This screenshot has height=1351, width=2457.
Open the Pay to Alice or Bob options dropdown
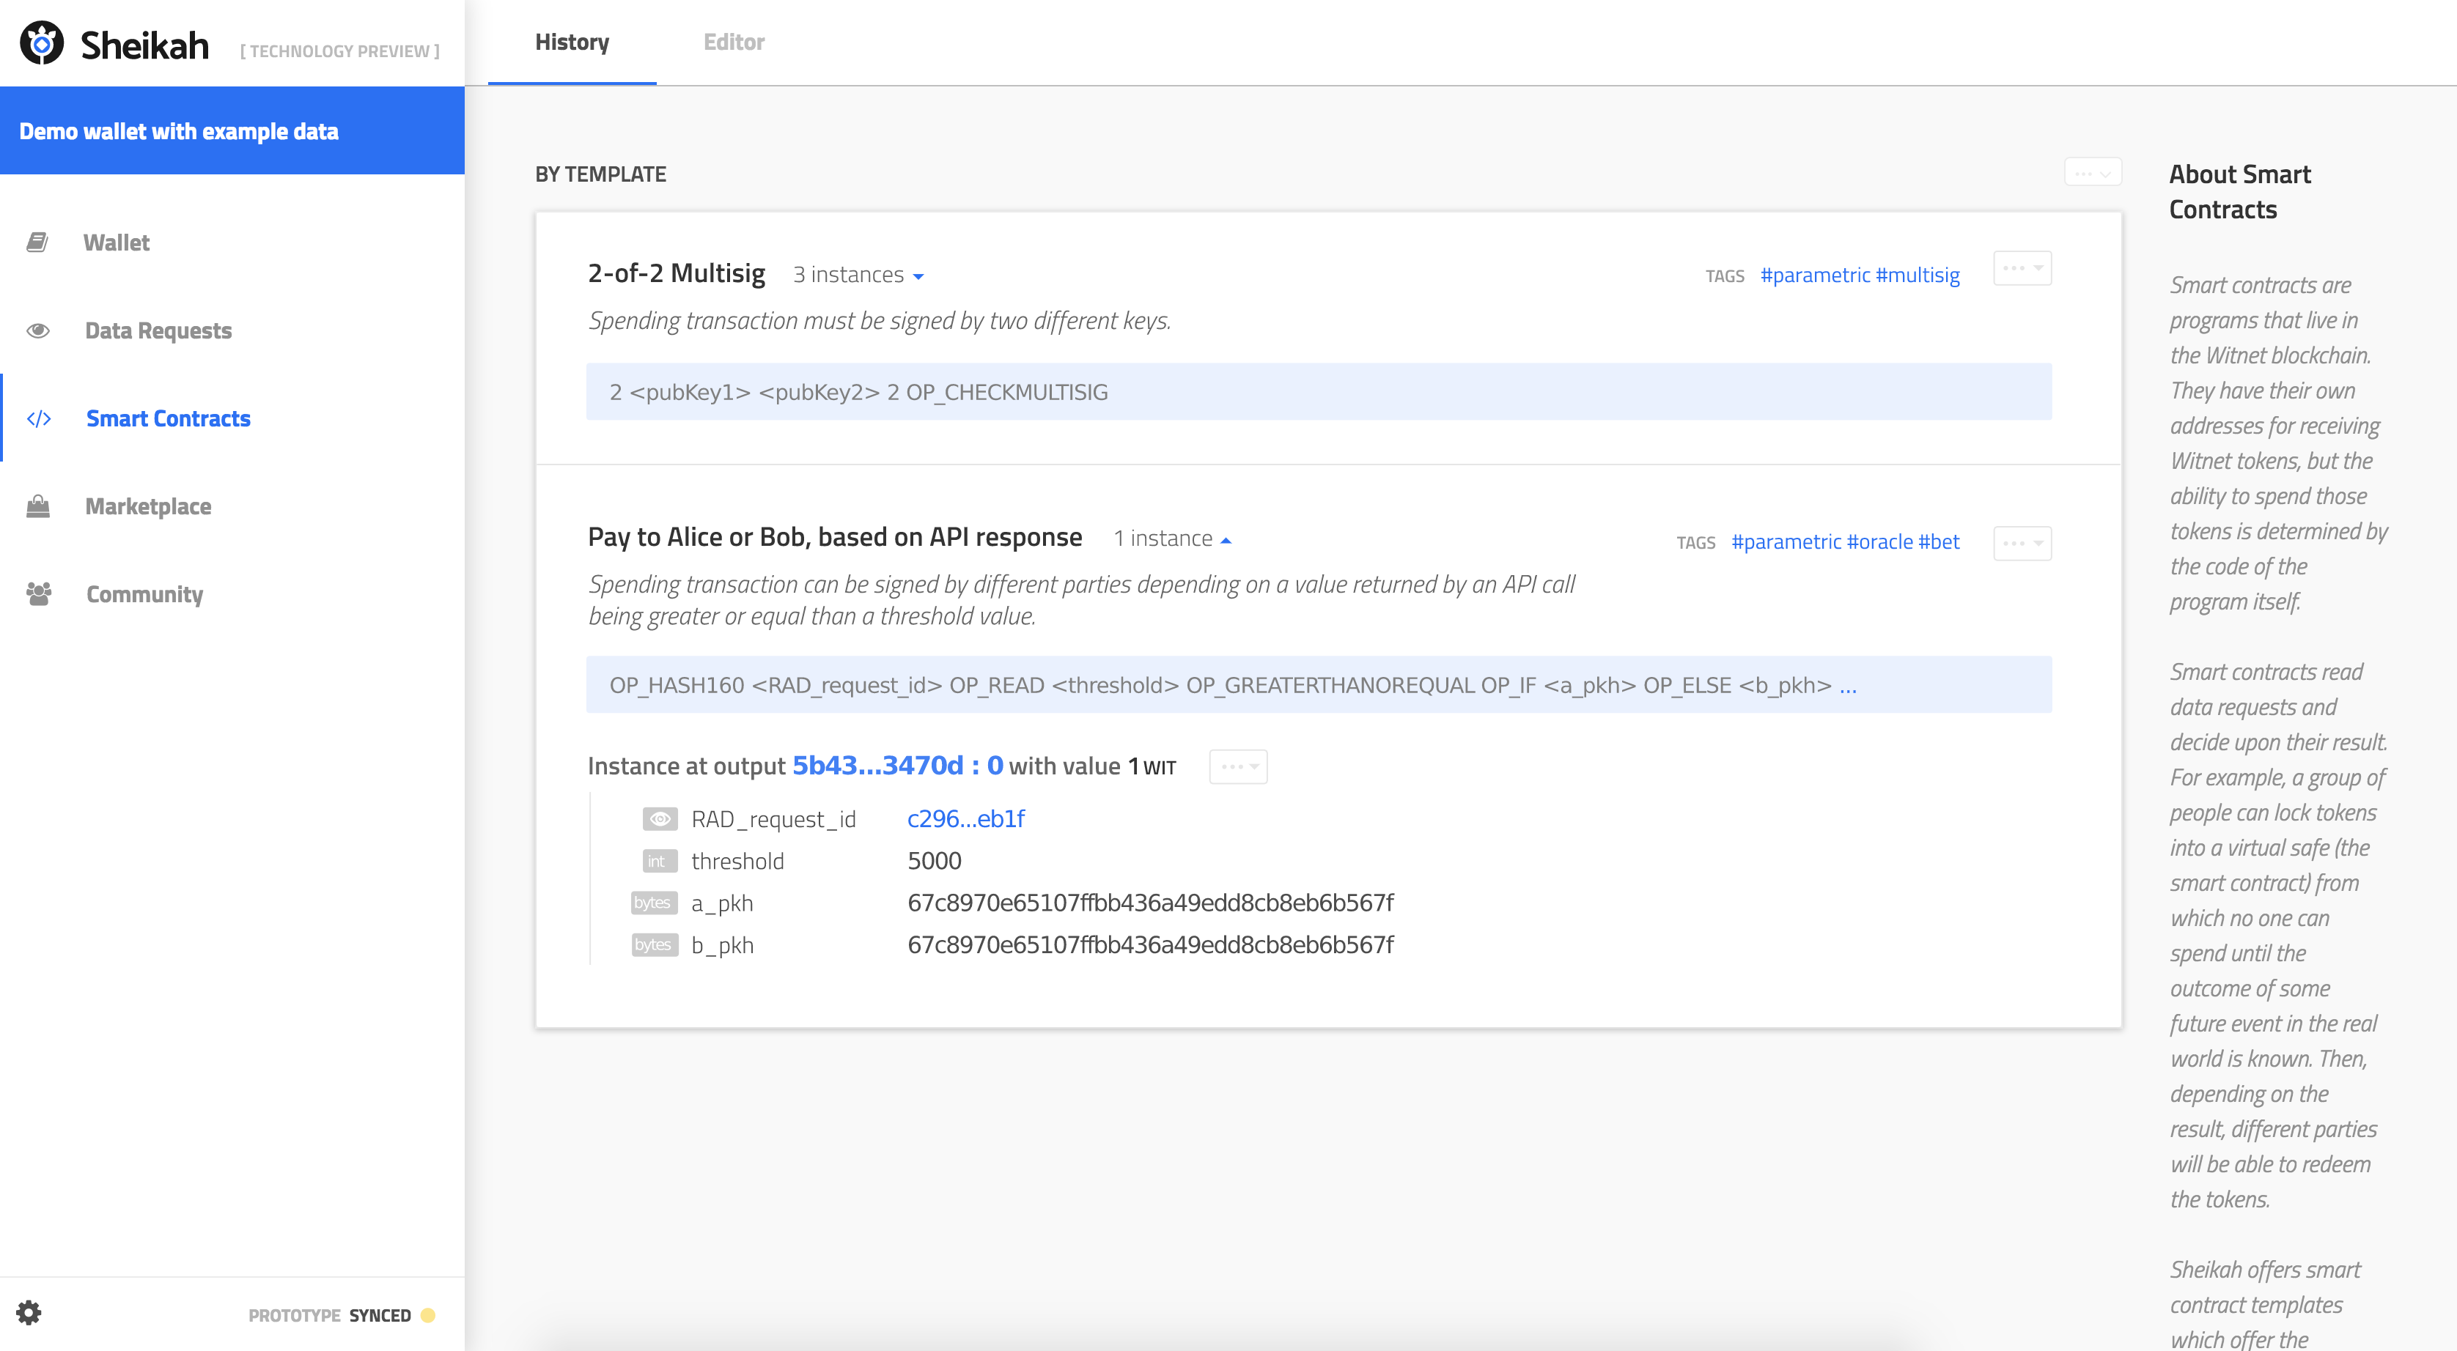pos(2022,542)
